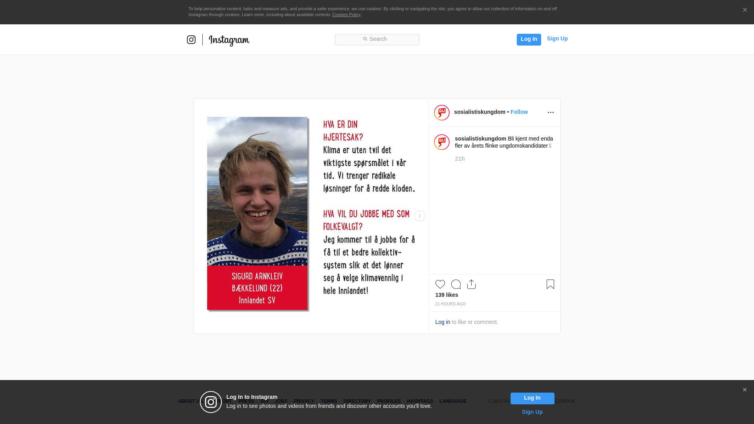Click Log in to like or comment

click(443, 322)
